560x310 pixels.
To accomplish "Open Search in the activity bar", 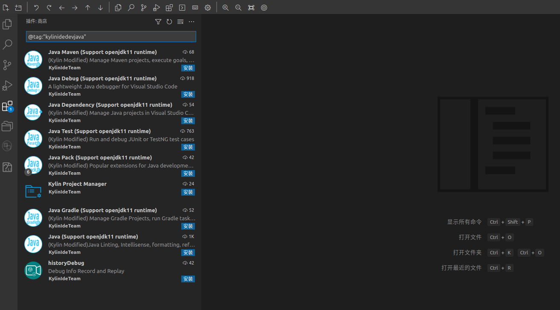I will click(x=7, y=45).
